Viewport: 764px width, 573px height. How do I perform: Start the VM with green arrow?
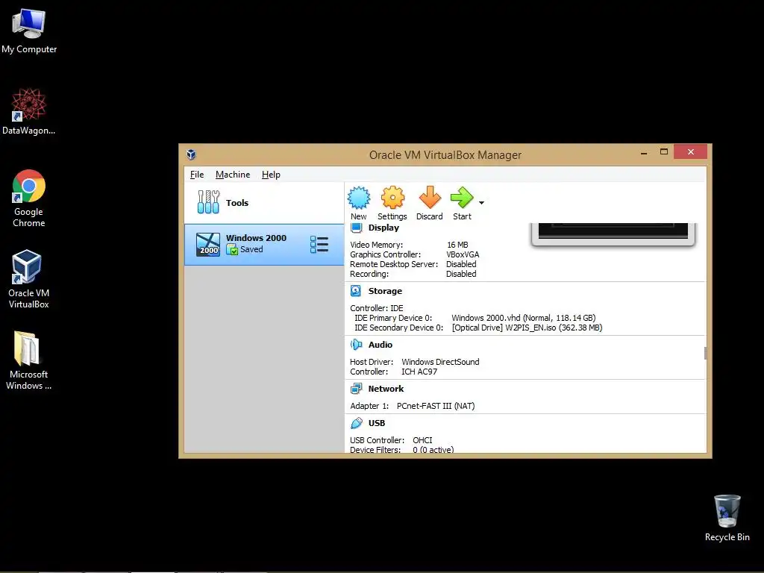461,198
